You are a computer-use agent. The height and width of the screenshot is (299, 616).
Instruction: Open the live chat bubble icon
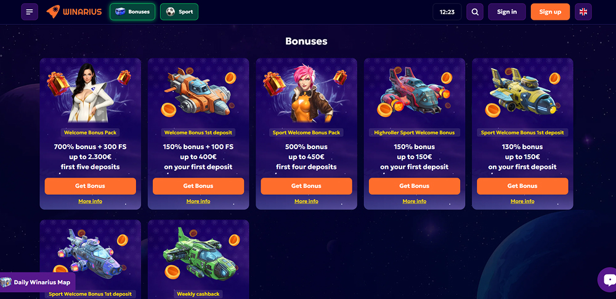607,280
